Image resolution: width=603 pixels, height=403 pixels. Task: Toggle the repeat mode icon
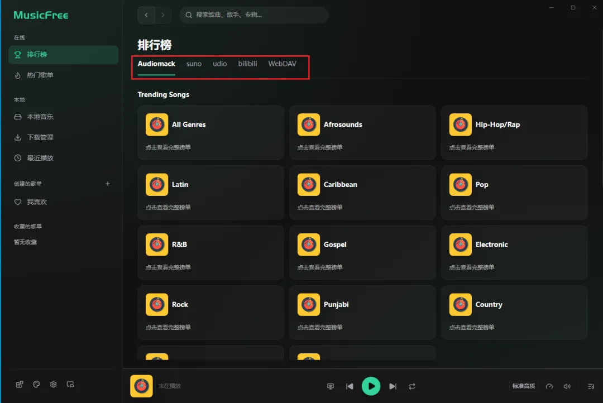coord(412,386)
